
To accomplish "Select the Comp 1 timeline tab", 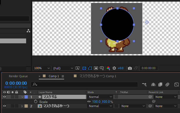I will 54,76.
